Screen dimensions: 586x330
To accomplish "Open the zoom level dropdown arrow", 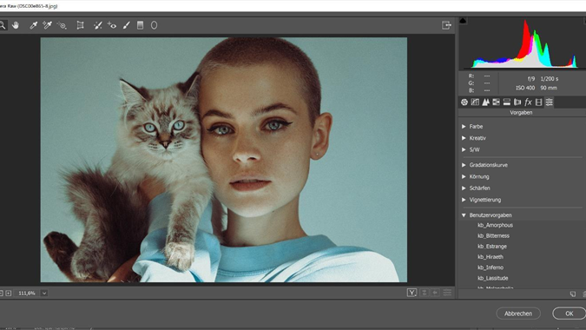I will point(44,294).
